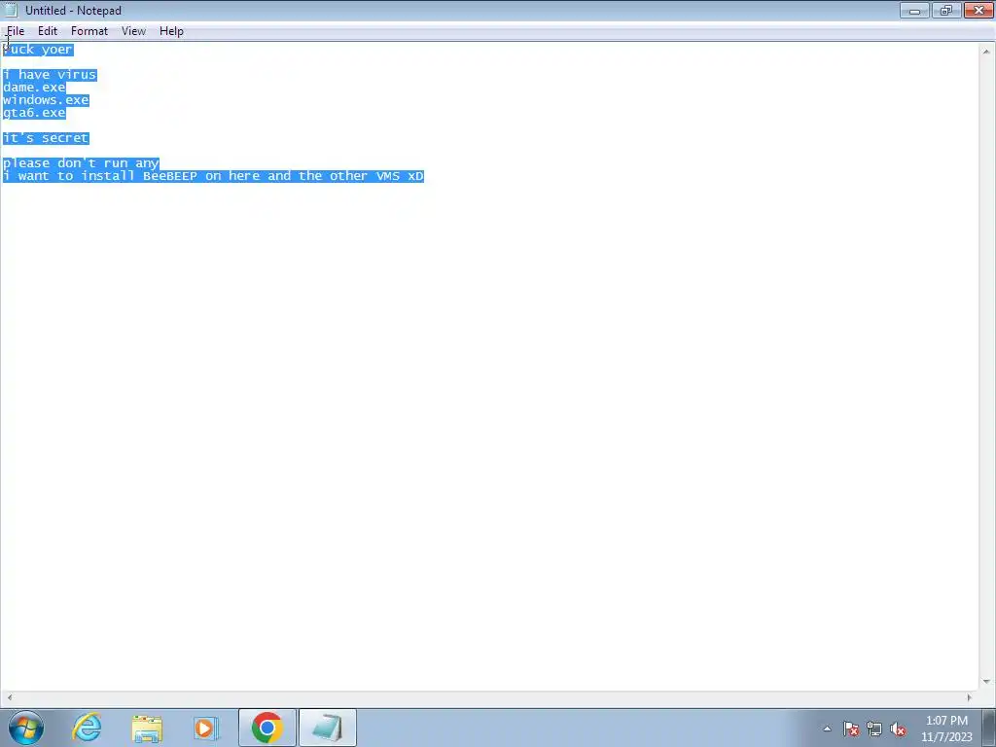Show hidden tray icons arrow

click(827, 729)
